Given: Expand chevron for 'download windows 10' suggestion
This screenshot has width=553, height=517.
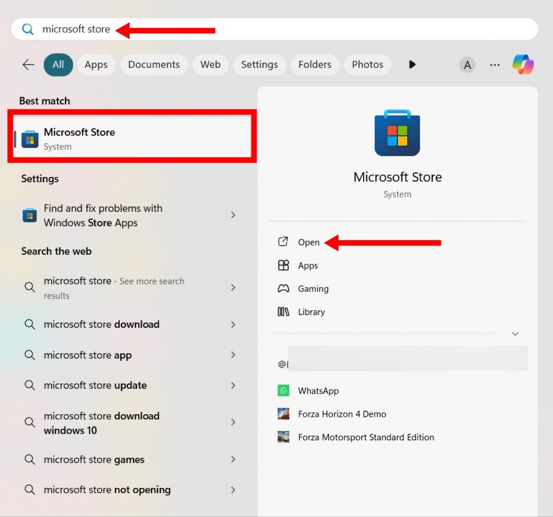Looking at the screenshot, I should (x=233, y=422).
